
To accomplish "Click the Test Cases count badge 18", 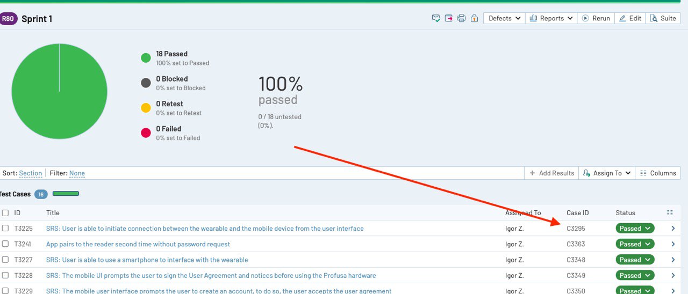I will point(41,194).
